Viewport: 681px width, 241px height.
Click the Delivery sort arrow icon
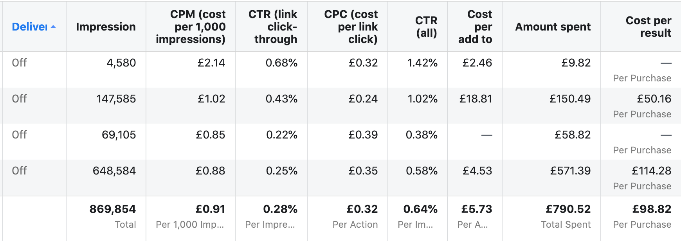[x=53, y=27]
